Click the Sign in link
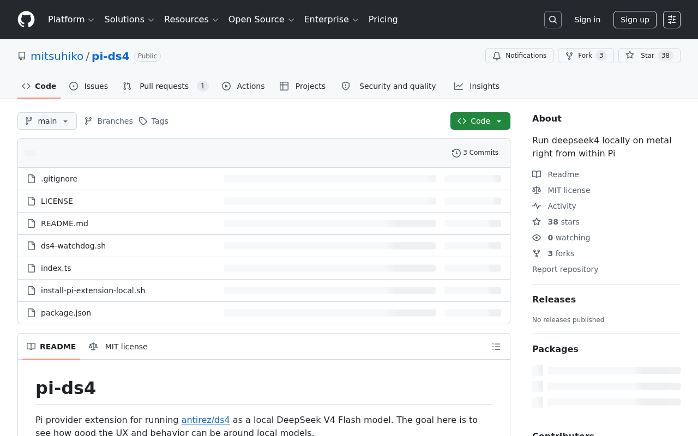 click(x=587, y=20)
